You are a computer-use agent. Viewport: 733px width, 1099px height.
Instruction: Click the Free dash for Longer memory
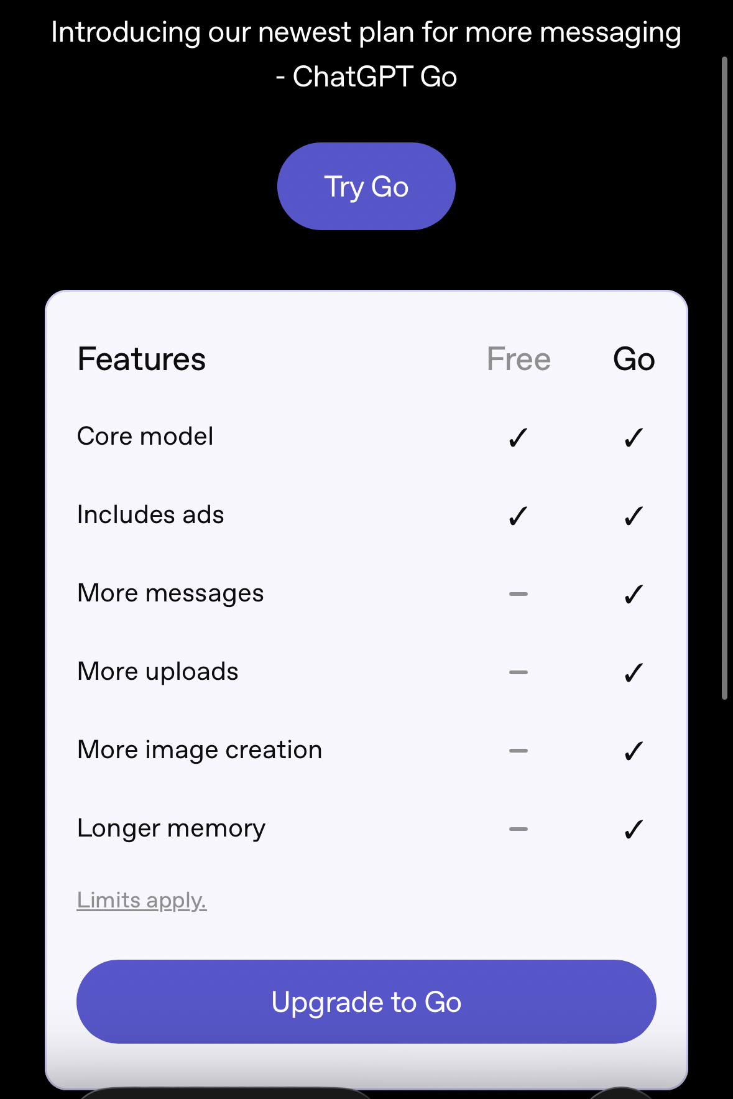coord(518,829)
